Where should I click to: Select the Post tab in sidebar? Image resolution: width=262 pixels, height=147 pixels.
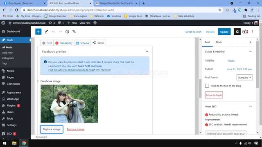point(208,42)
